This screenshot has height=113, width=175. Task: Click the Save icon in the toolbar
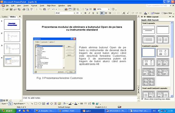pyautogui.click(x=11, y=9)
